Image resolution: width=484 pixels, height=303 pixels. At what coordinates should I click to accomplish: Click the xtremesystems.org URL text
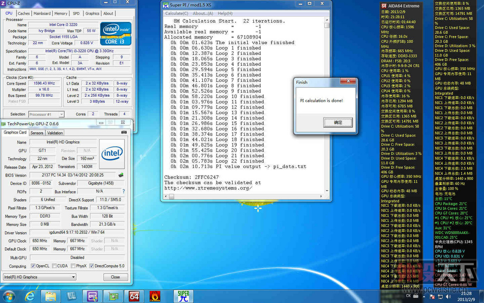tap(208, 188)
